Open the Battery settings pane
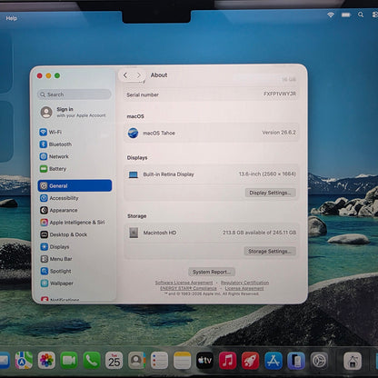Image resolution: width=378 pixels, height=378 pixels. (x=53, y=169)
